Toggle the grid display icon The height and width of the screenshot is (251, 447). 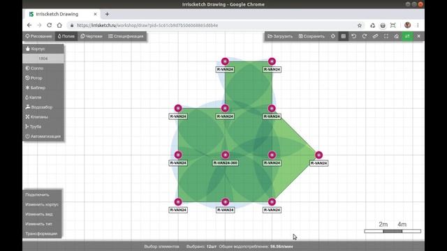pos(343,36)
